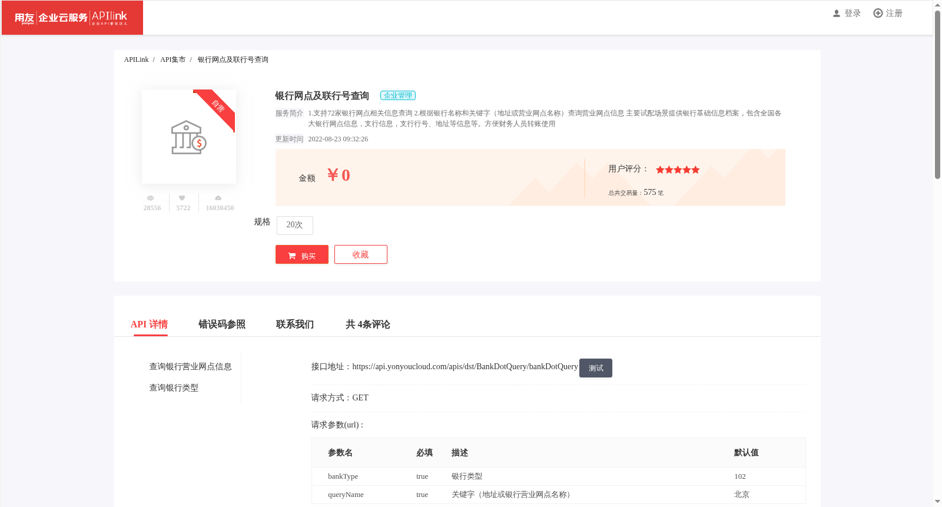The image size is (942, 507).
Task: Click the register plus icon
Action: coord(878,13)
